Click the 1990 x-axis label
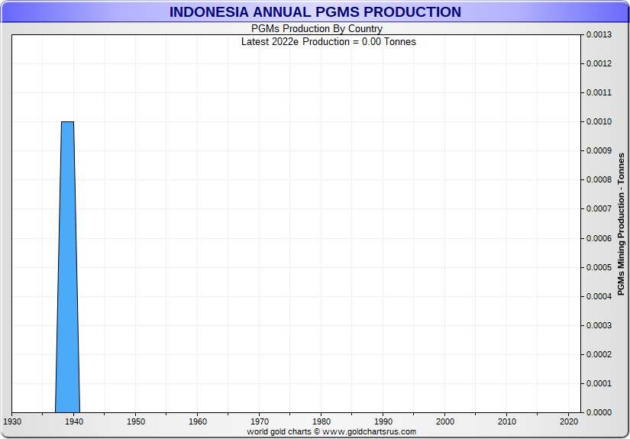Viewport: 630px width, 439px height. [x=383, y=421]
